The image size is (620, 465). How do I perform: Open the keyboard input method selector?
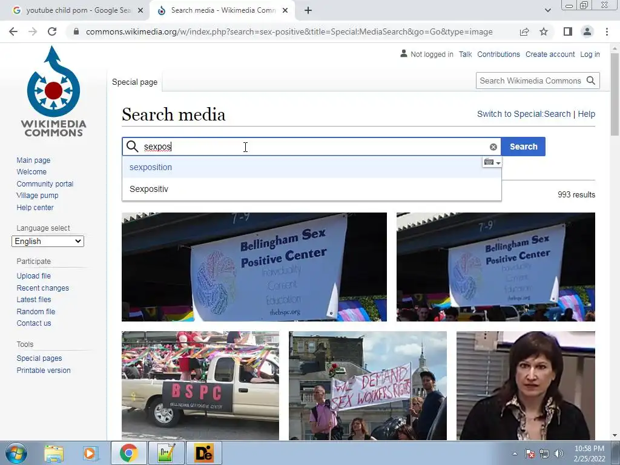[492, 162]
